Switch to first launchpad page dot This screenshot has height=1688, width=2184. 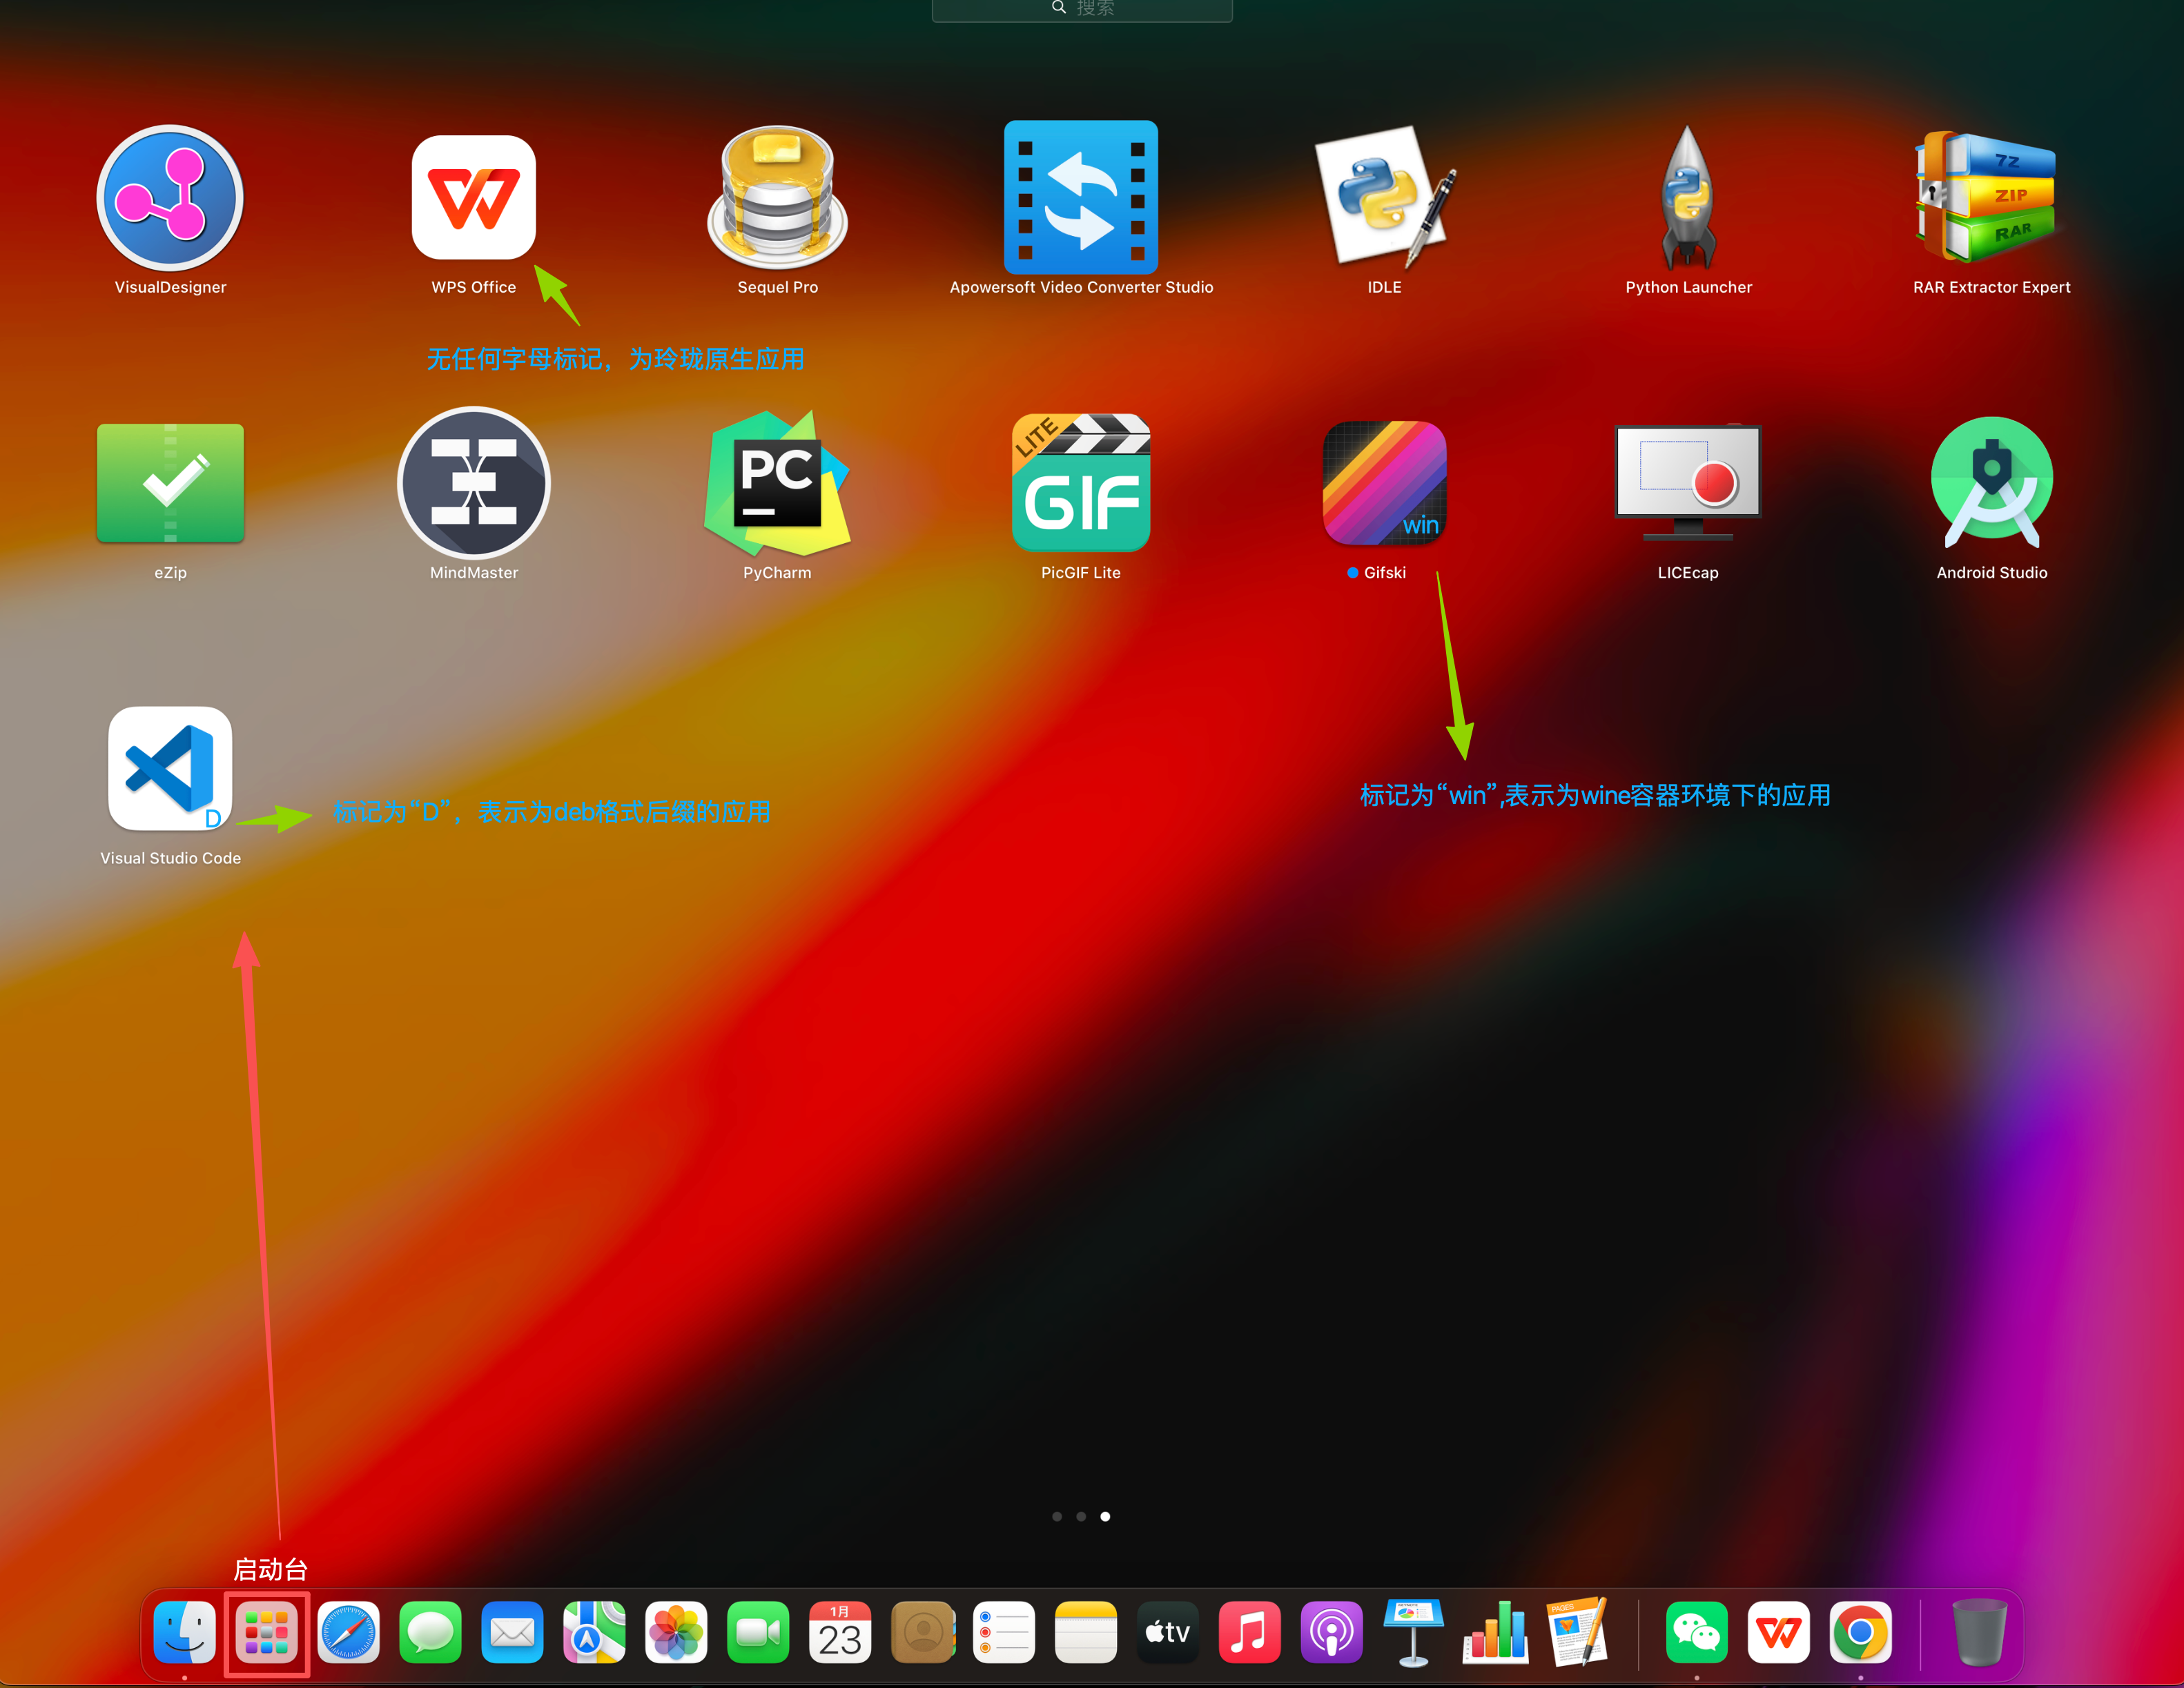(1057, 1517)
